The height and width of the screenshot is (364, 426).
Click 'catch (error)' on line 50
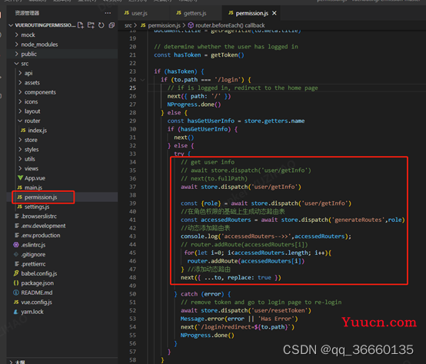point(202,294)
